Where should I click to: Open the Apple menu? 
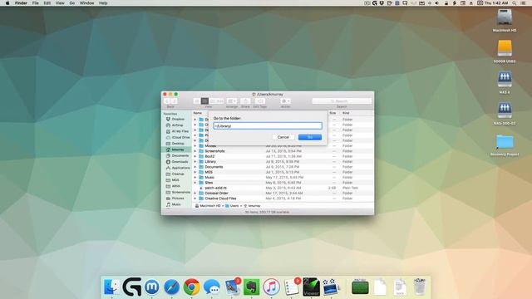[x=7, y=3]
